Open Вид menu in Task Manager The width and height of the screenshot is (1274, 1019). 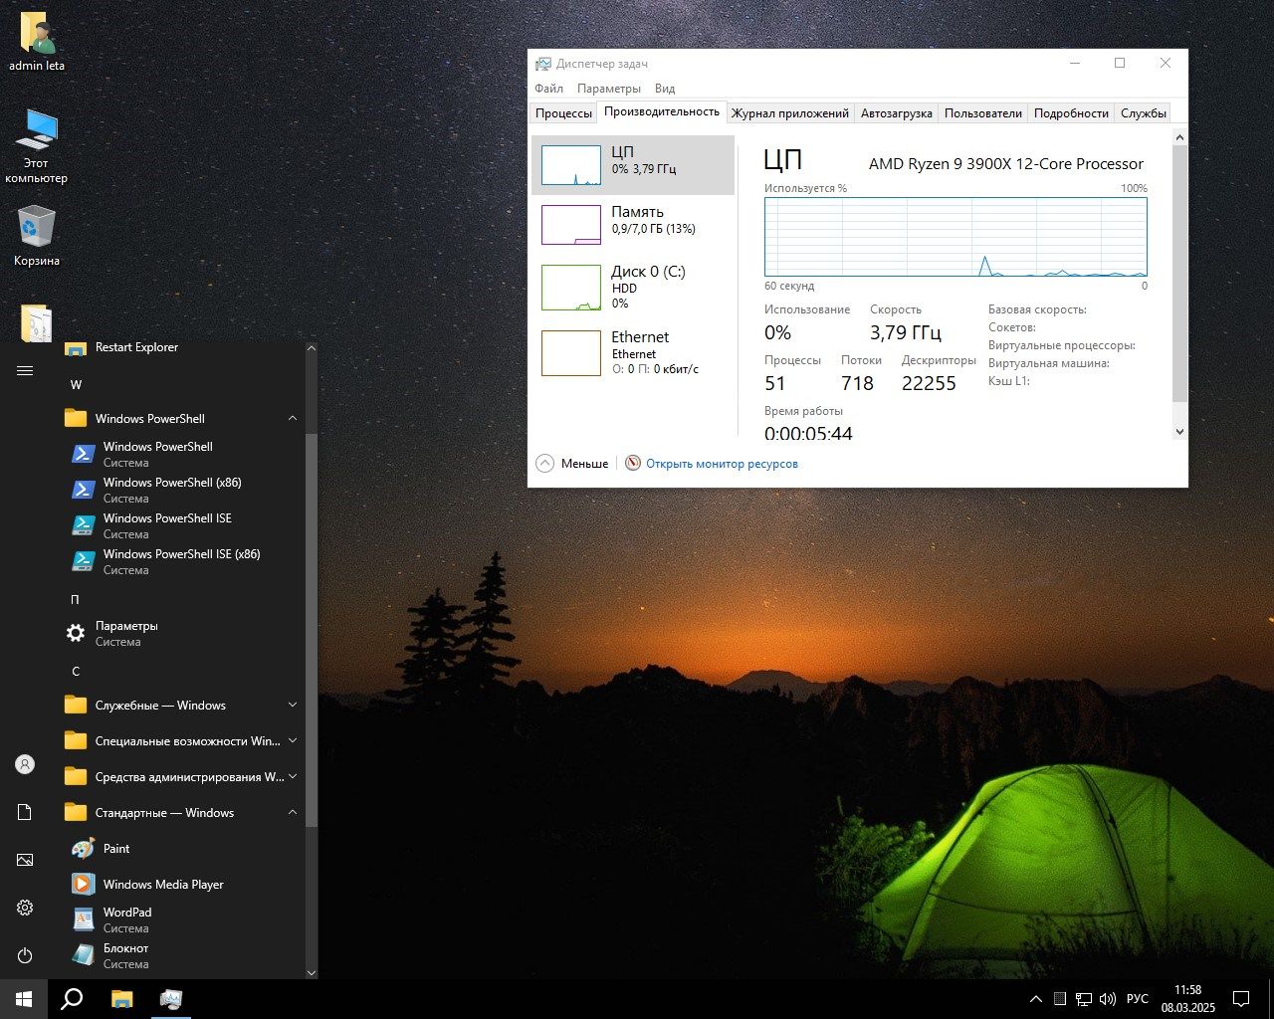[x=665, y=89]
